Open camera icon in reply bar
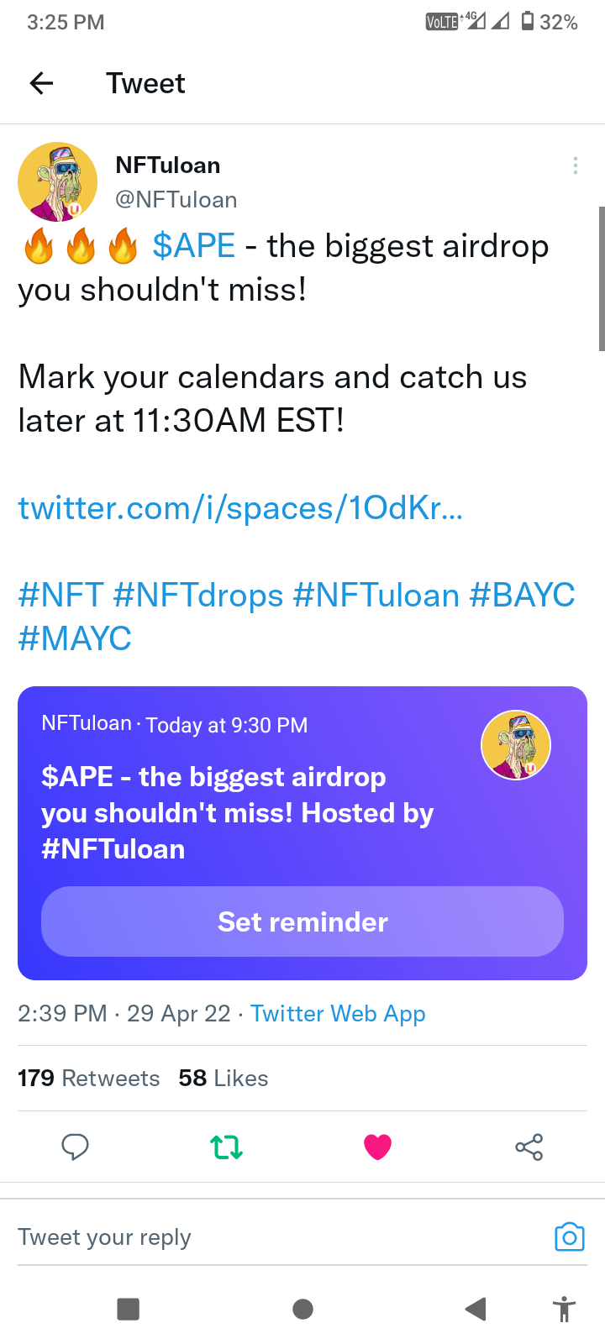 569,1236
